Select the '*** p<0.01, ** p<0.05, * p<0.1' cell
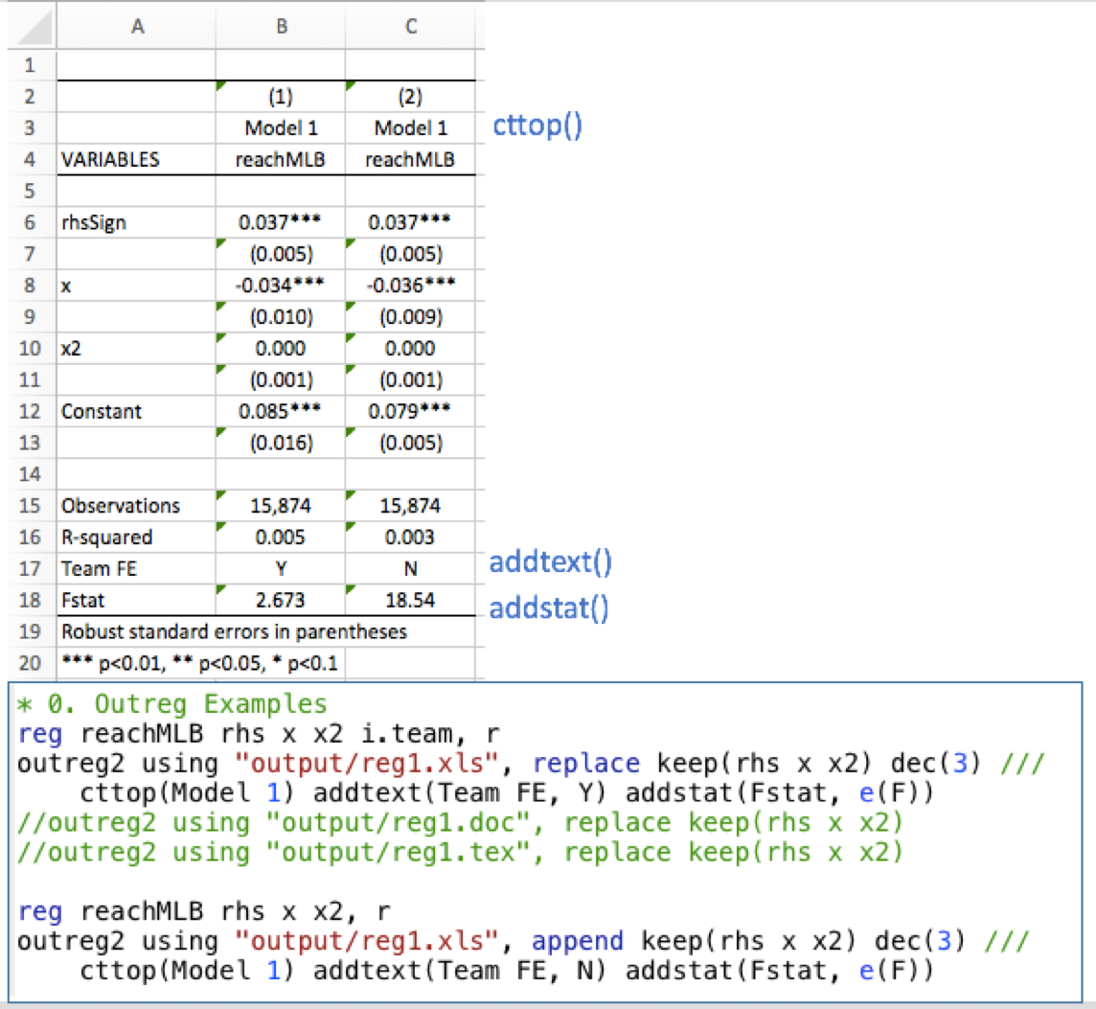Image resolution: width=1096 pixels, height=1009 pixels. tap(200, 663)
